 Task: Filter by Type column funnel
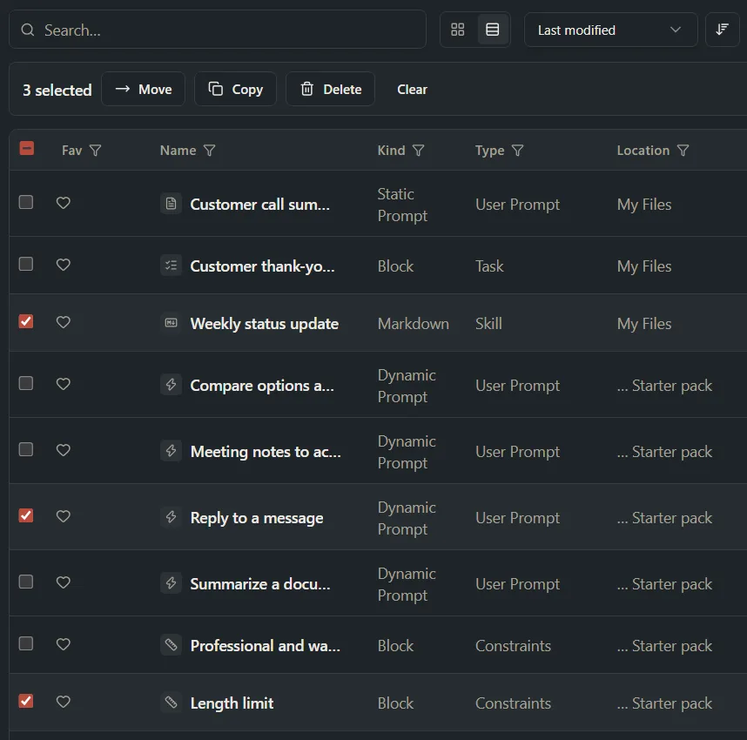click(517, 151)
